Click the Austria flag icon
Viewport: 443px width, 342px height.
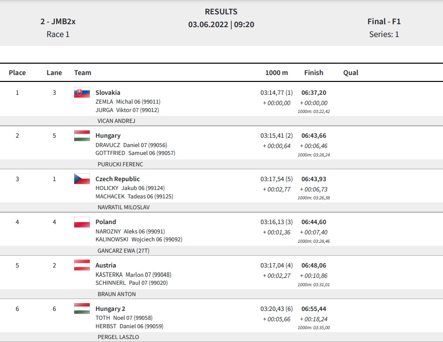point(82,265)
